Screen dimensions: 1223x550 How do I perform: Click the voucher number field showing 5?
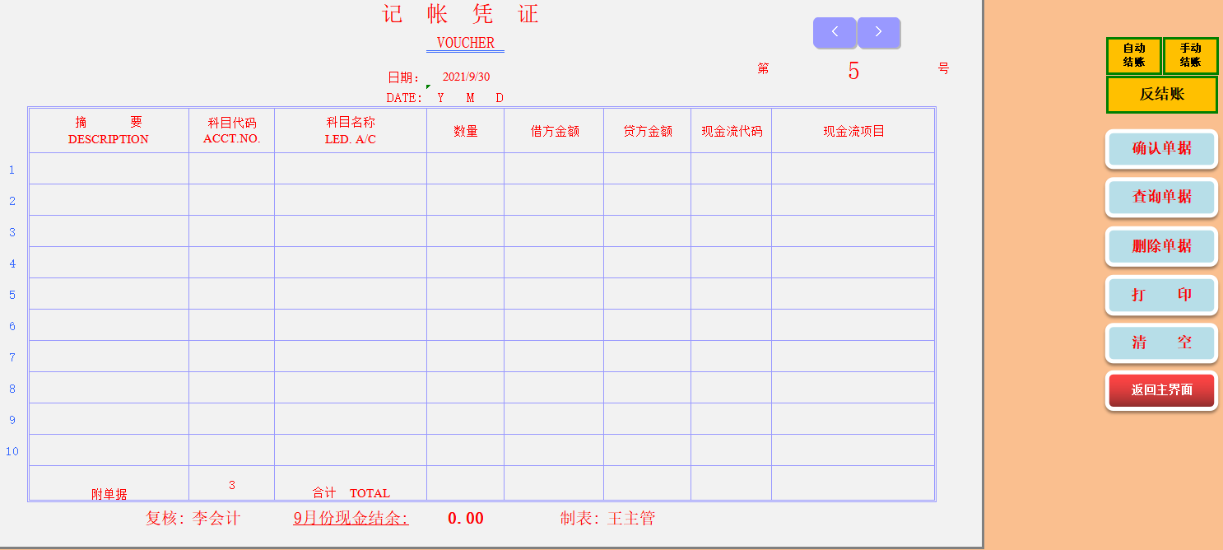pos(854,71)
